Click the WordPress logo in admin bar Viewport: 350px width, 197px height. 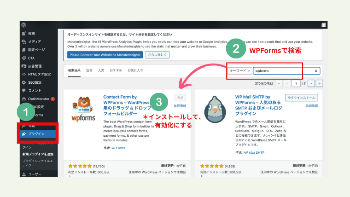[x=23, y=24]
